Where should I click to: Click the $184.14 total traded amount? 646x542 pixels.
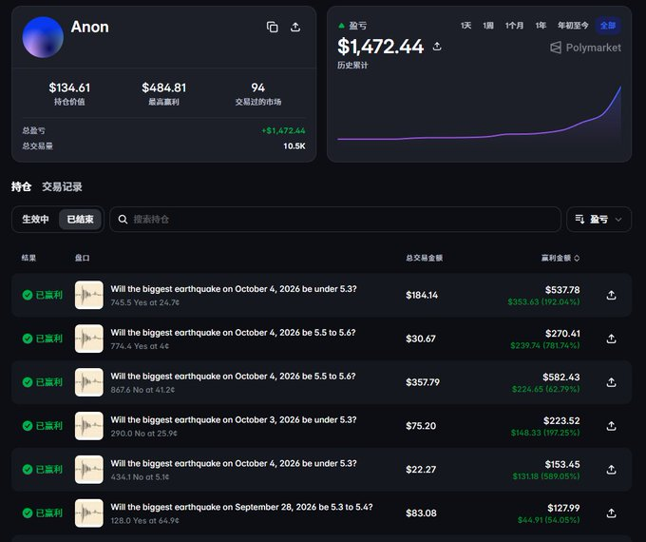[422, 295]
